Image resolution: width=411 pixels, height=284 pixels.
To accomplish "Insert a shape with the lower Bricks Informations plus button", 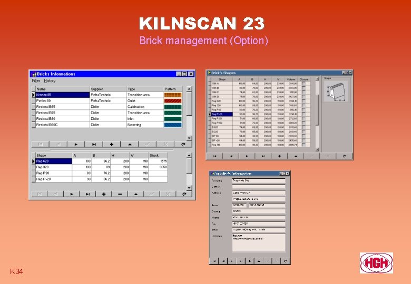I will (104, 194).
